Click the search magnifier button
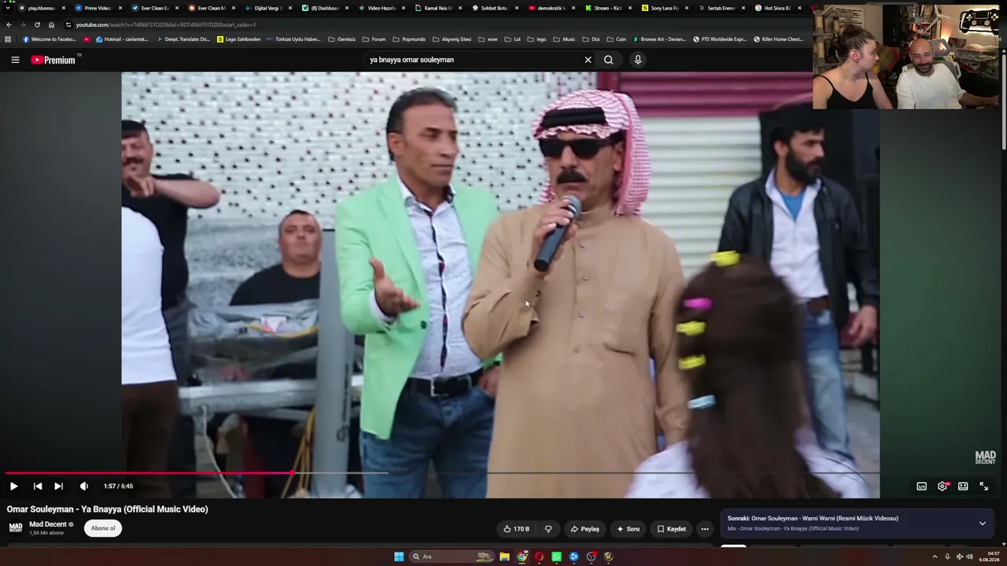Viewport: 1007px width, 566px height. pos(608,60)
